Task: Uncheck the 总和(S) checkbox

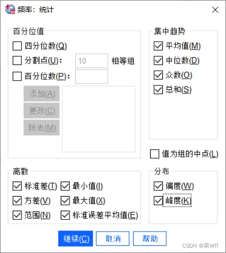Action: (158, 89)
